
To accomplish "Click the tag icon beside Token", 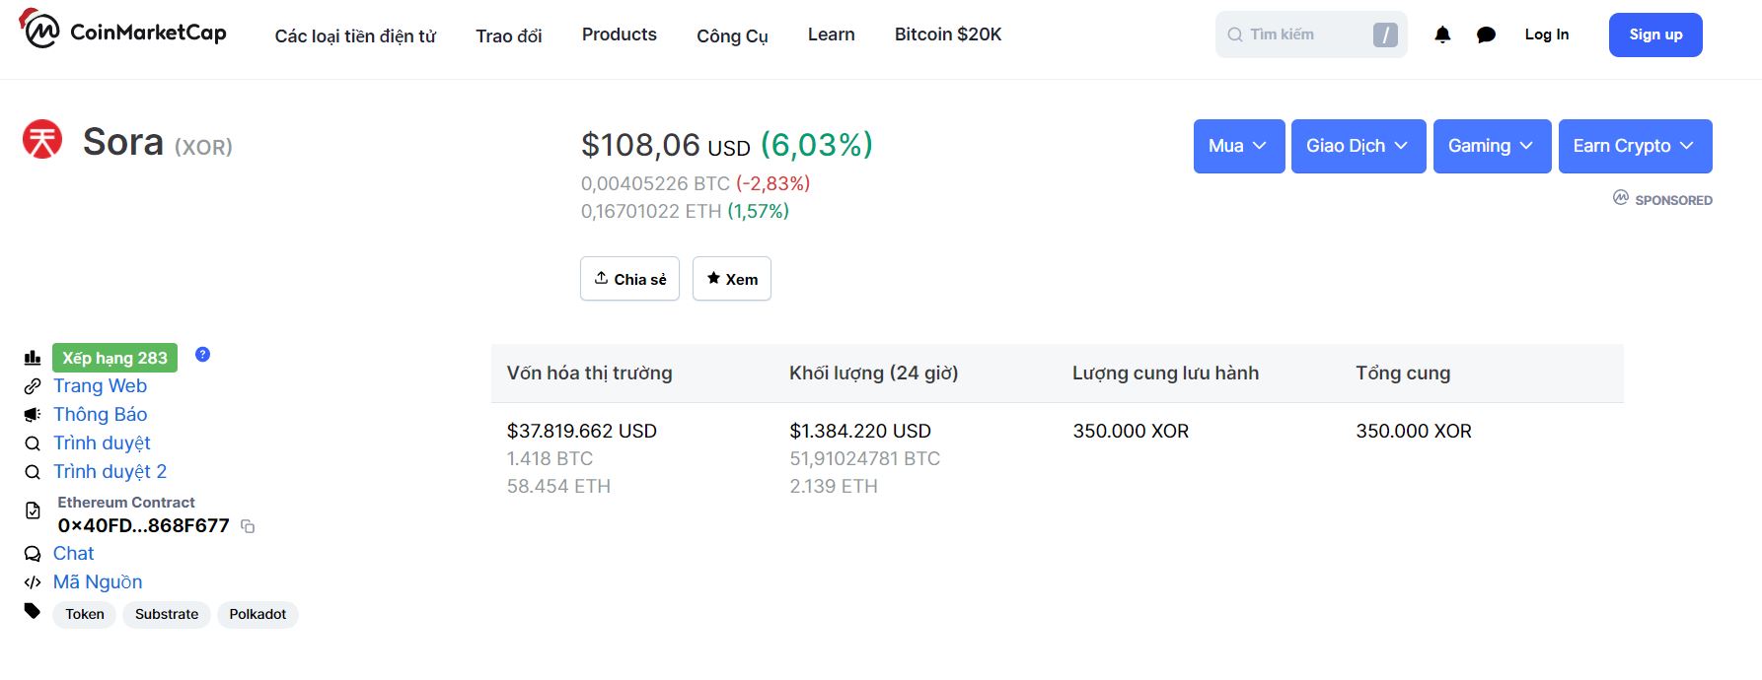I will point(33,611).
